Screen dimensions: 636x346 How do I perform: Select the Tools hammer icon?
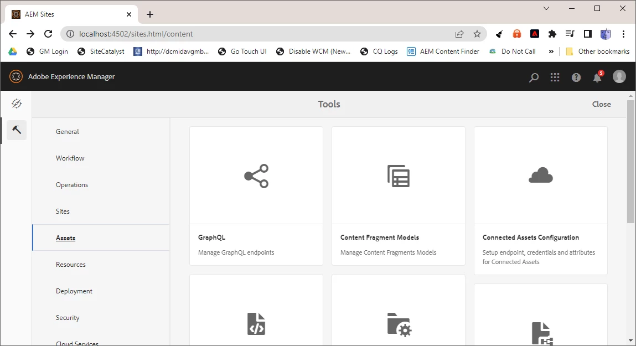tap(17, 130)
